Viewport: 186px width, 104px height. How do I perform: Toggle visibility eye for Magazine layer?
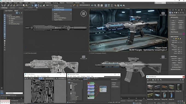coord(9,19)
